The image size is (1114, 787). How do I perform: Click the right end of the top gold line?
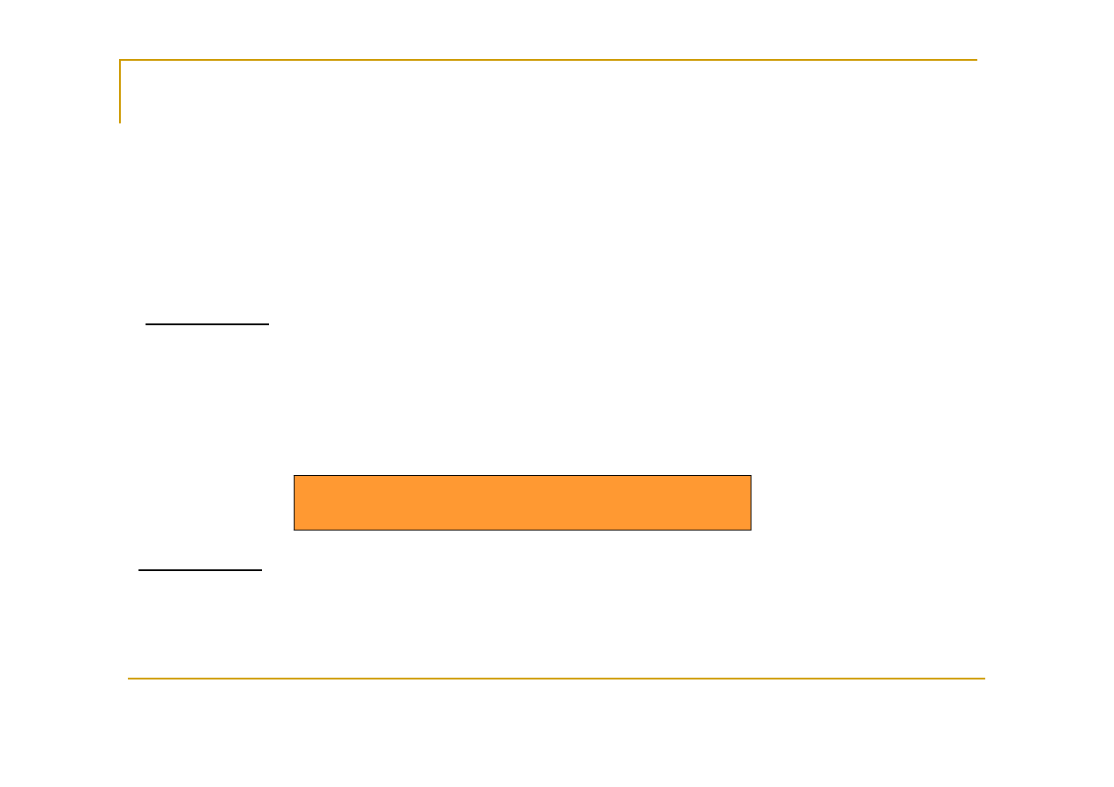coord(976,60)
